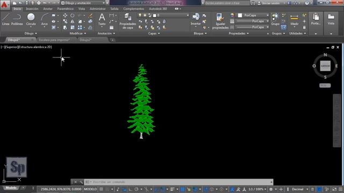The height and width of the screenshot is (193, 344).
Task: Click the Mirror (Simetría) tool icon
Action: 73,21
